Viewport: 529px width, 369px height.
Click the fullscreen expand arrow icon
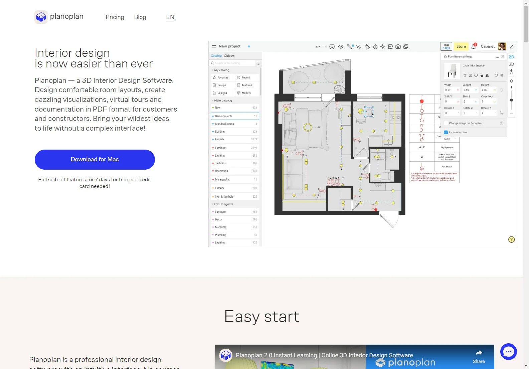tap(511, 46)
